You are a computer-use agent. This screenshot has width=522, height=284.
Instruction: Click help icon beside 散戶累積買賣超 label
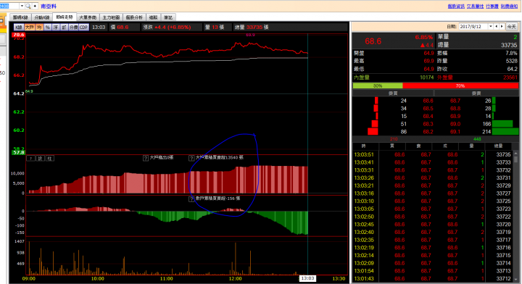click(x=191, y=199)
